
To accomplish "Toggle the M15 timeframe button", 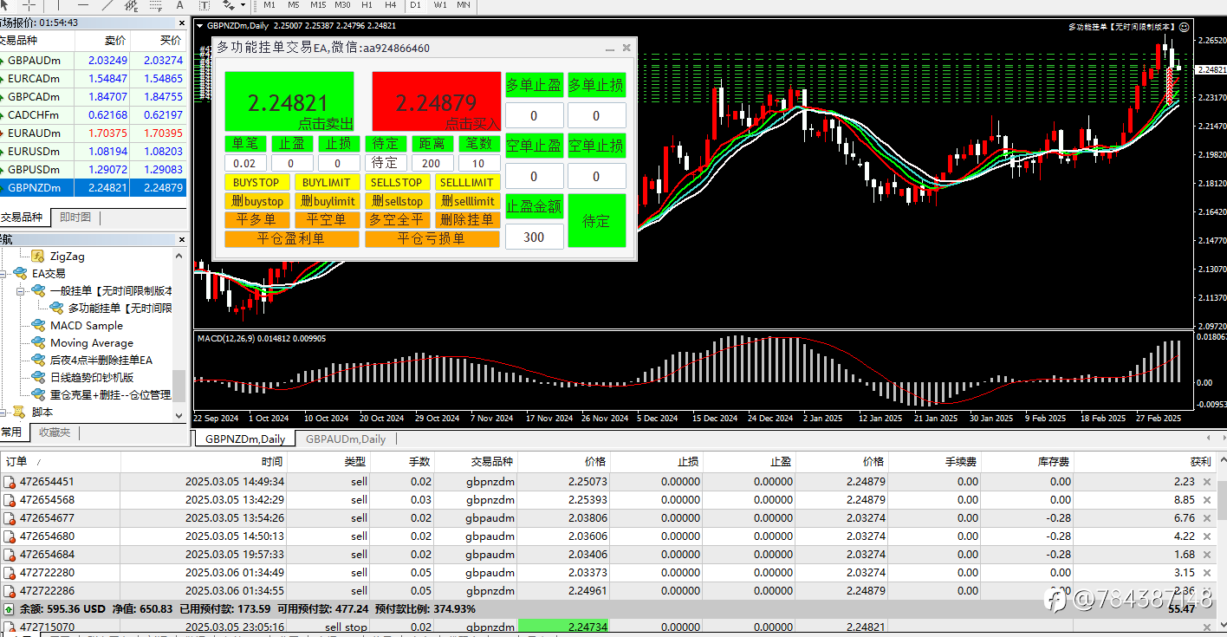I will coord(317,5).
